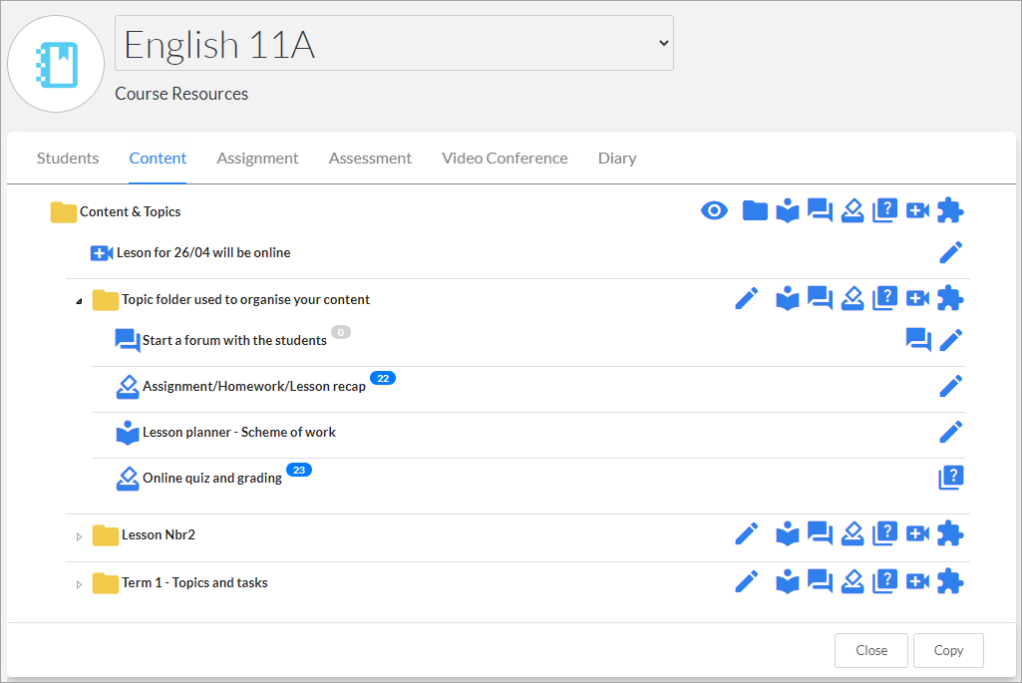Switch to the Diary tab
Viewport: 1022px width, 683px height.
point(617,159)
